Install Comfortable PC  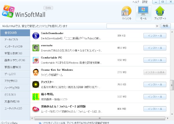(x=155, y=60)
